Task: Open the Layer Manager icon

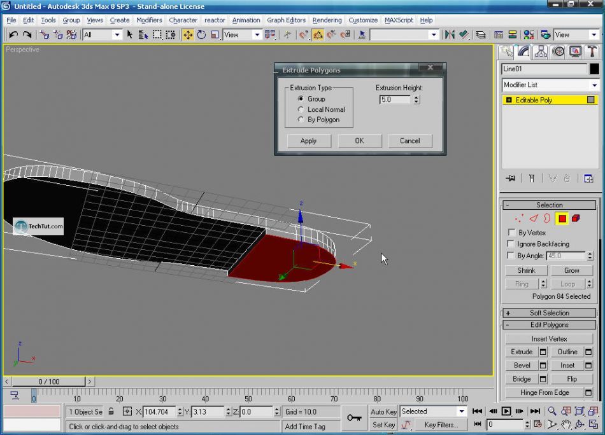Action: click(x=481, y=35)
